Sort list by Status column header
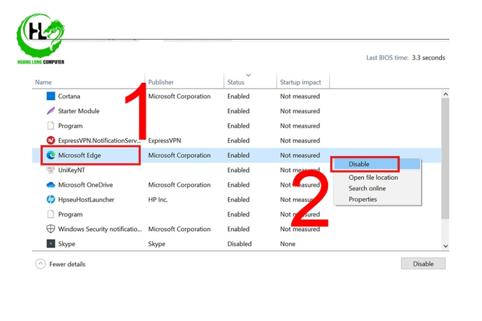This screenshot has height=321, width=482. [x=236, y=82]
